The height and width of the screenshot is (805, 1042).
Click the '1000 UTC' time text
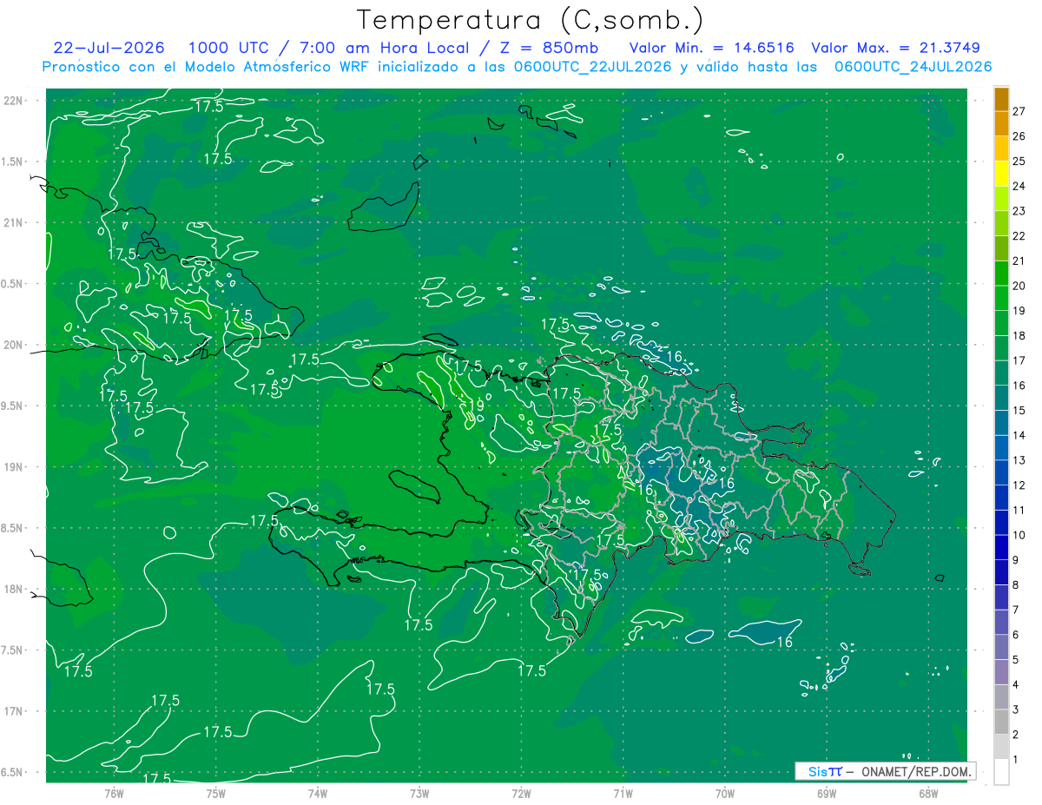point(228,48)
